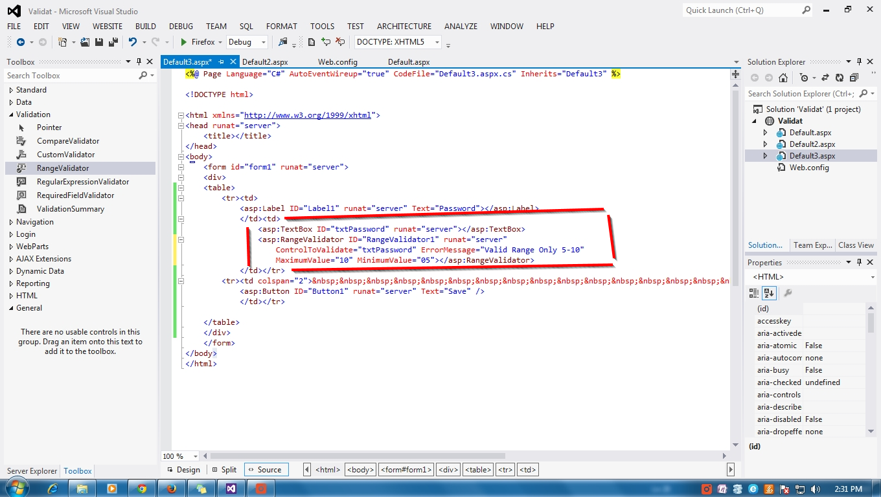The height and width of the screenshot is (497, 881).
Task: Open Solution Explorer home view icon
Action: (x=783, y=77)
